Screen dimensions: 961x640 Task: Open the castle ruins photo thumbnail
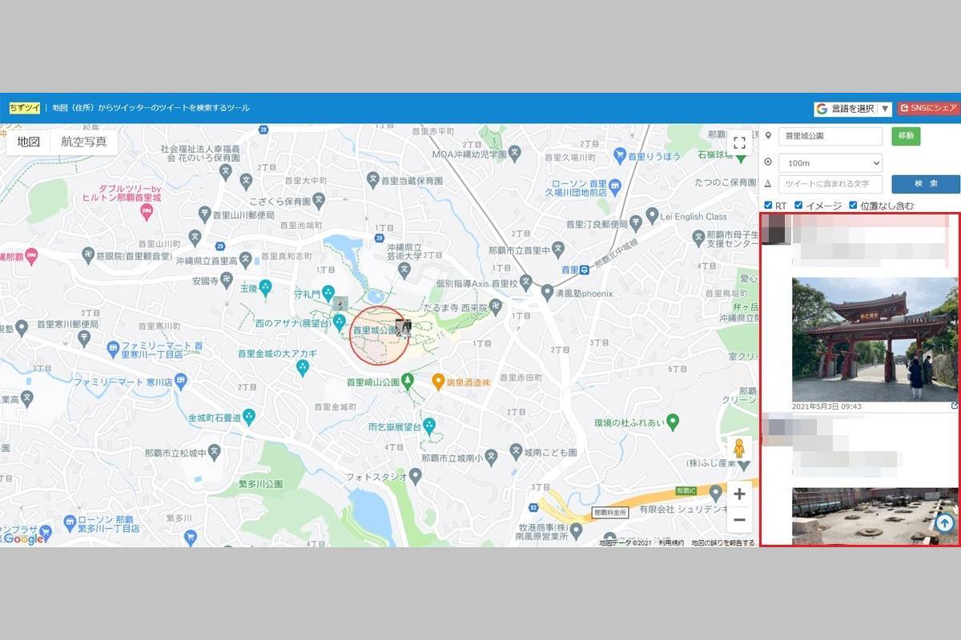pyautogui.click(x=875, y=517)
